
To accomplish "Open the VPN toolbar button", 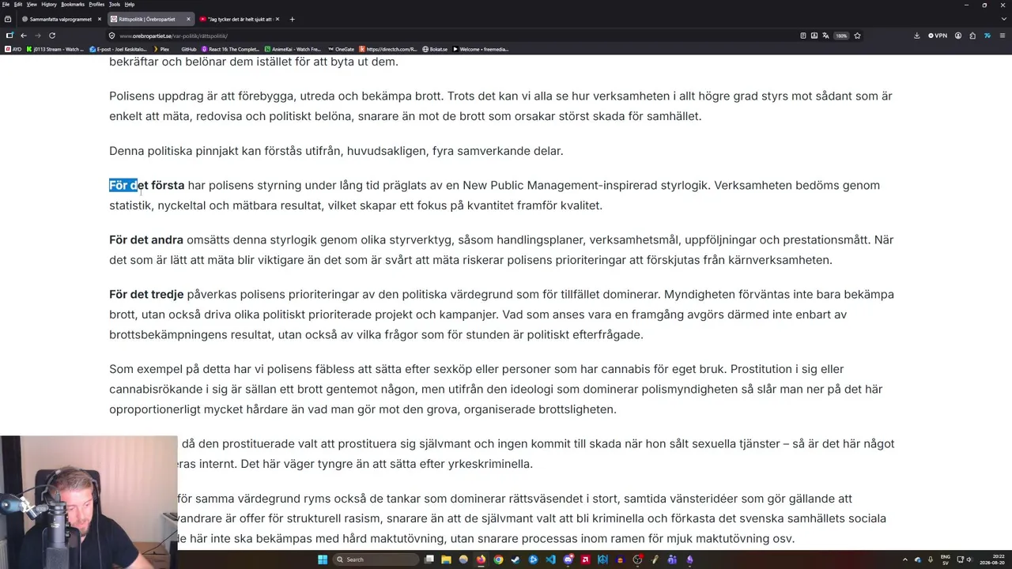I will click(x=938, y=36).
